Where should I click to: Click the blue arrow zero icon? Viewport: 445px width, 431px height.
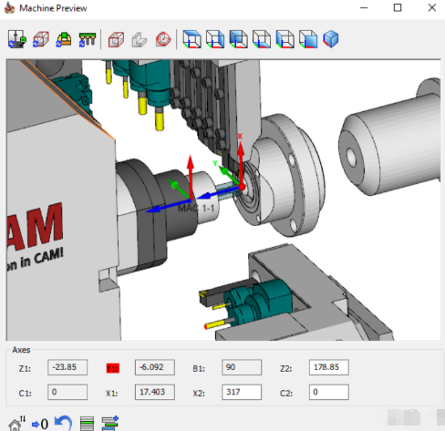[40, 424]
